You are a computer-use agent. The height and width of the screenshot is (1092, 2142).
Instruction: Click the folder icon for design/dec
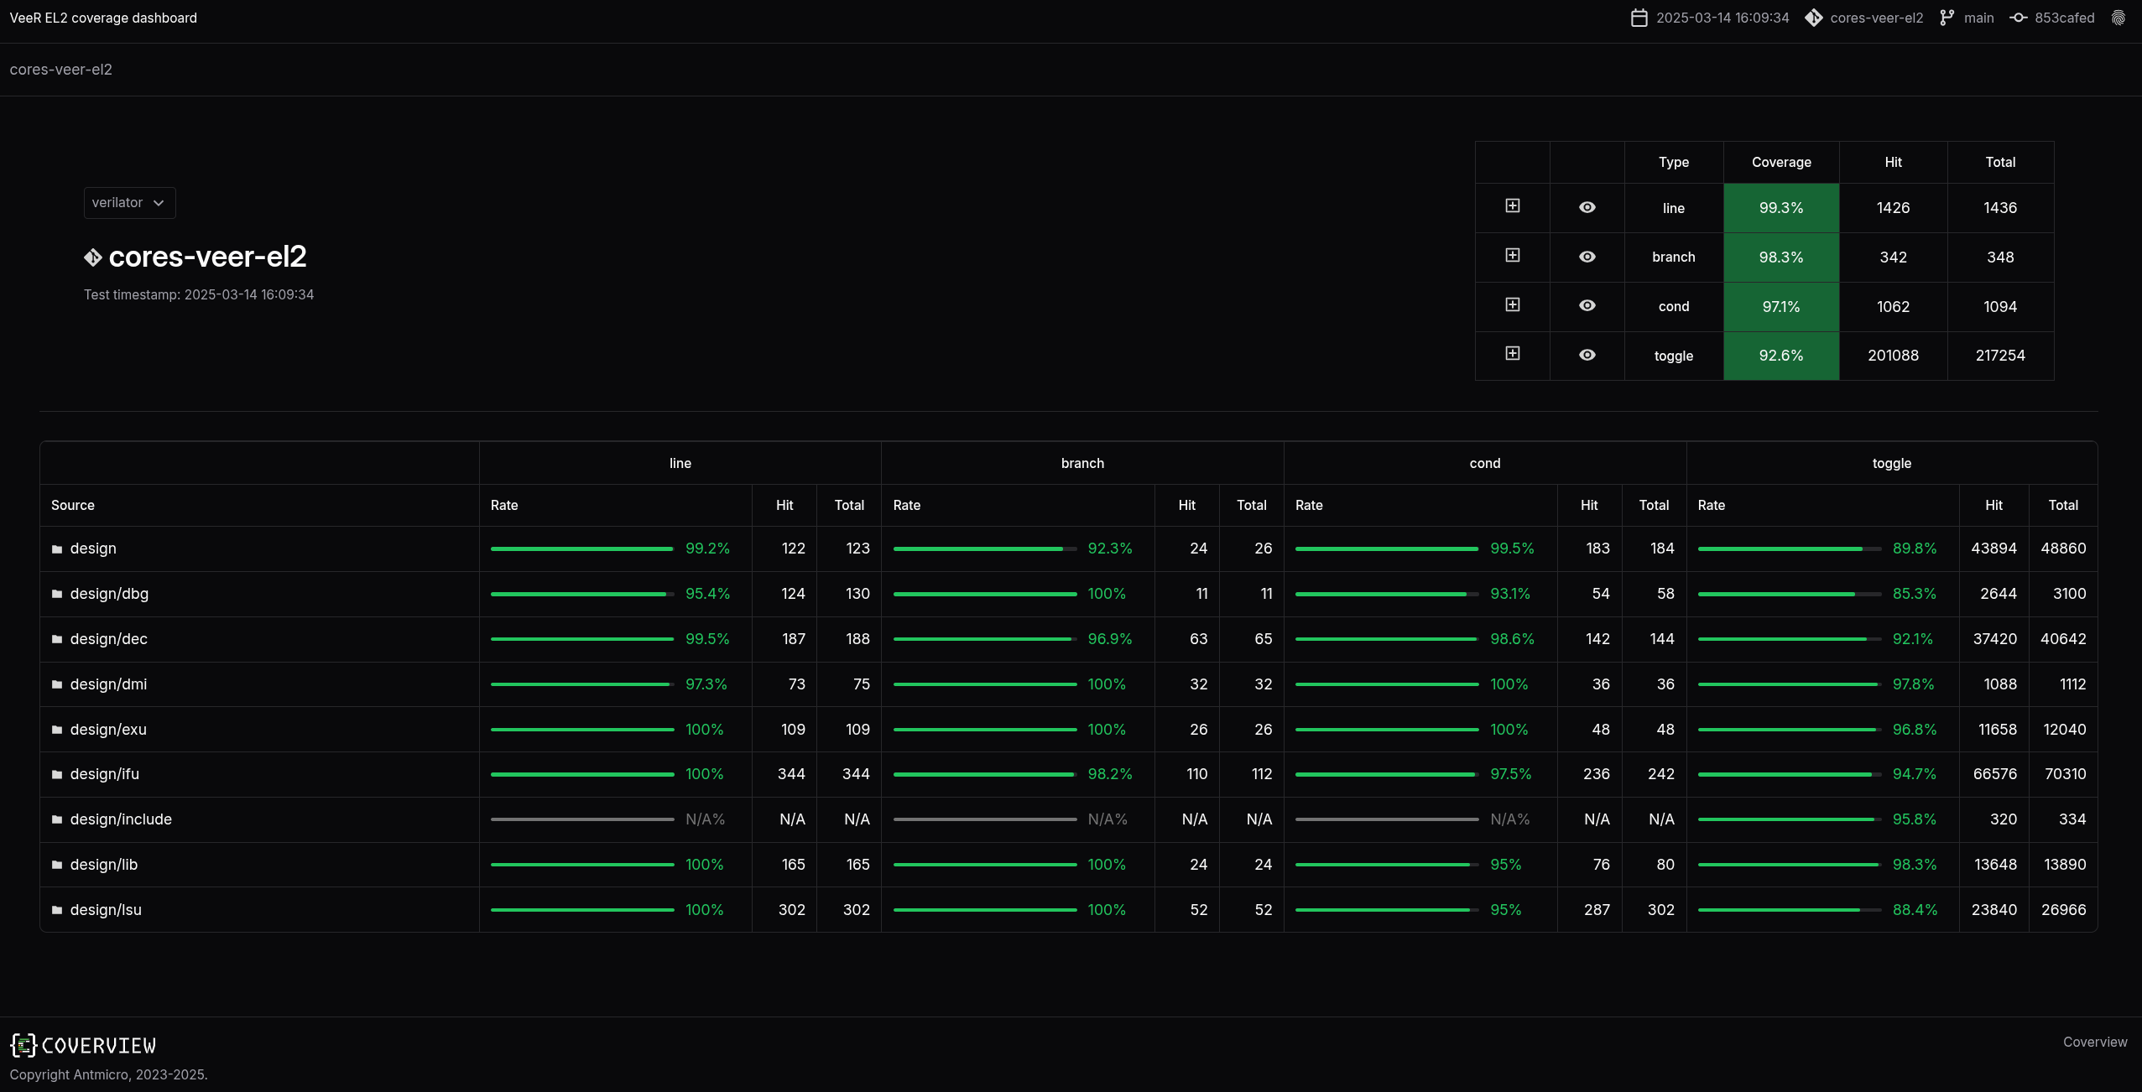tap(57, 639)
